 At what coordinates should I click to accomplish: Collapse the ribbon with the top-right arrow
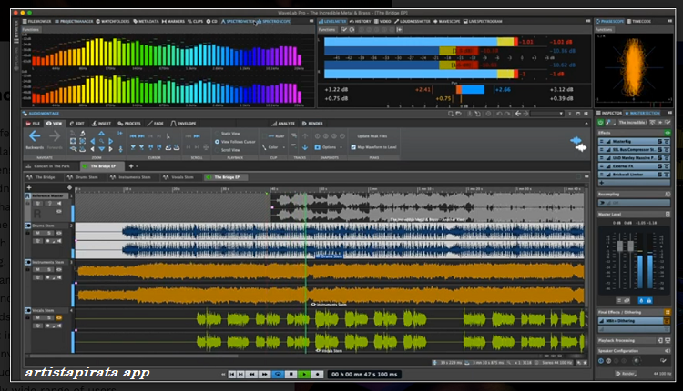click(x=586, y=124)
